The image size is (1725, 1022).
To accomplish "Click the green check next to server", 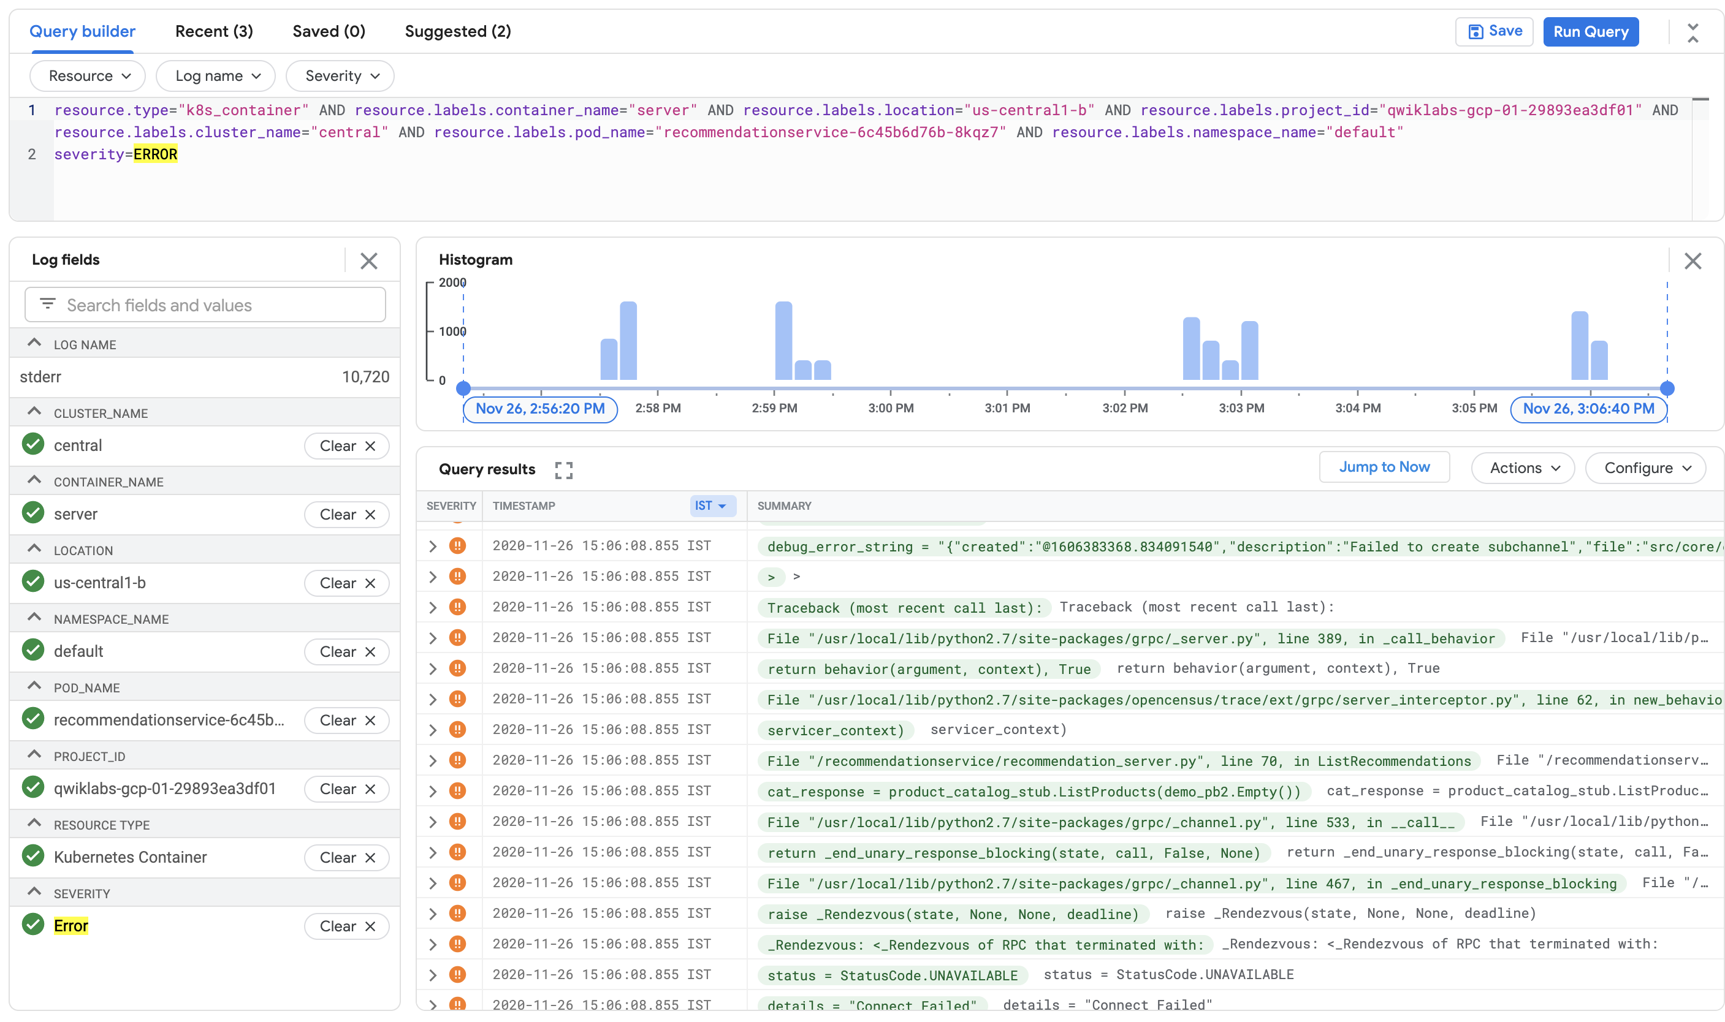I will pyautogui.click(x=33, y=513).
